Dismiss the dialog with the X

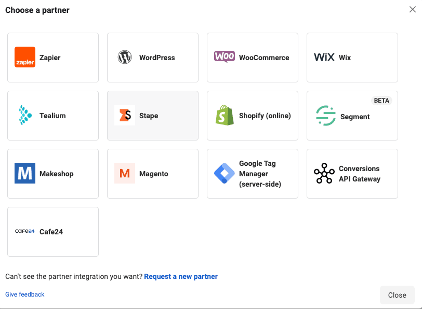(x=412, y=9)
